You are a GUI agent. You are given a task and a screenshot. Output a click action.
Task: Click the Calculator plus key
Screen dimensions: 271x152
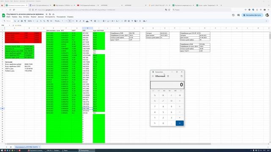click(180, 118)
